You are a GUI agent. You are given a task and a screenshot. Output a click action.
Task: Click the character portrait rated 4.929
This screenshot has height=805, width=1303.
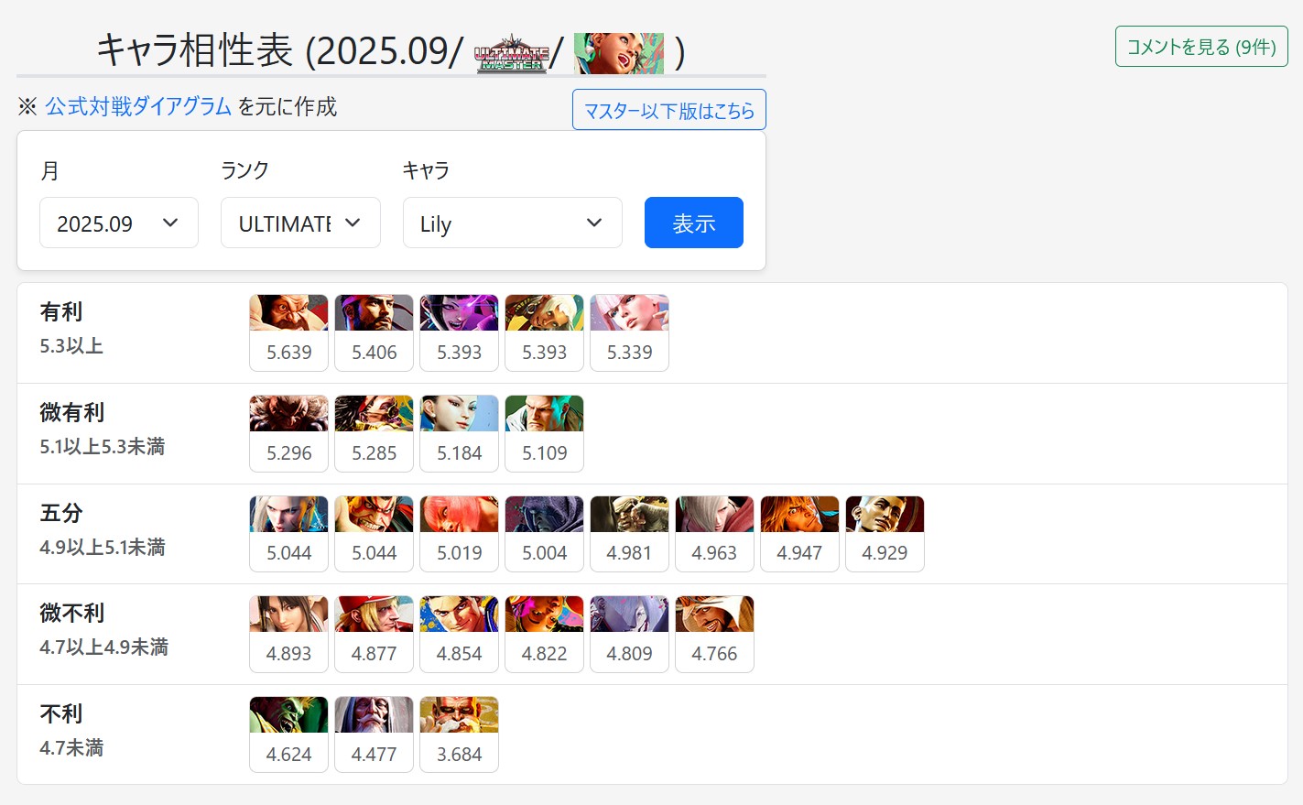click(885, 534)
